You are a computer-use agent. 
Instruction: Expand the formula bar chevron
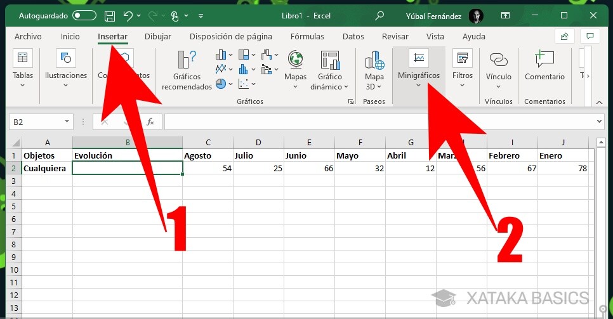coord(599,122)
